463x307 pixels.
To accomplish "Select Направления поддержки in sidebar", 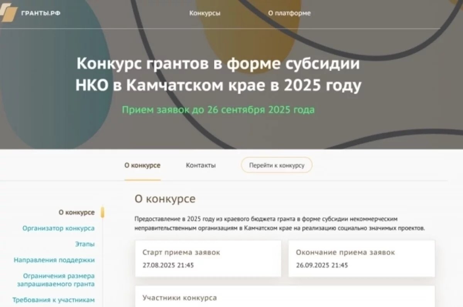I will (54, 260).
